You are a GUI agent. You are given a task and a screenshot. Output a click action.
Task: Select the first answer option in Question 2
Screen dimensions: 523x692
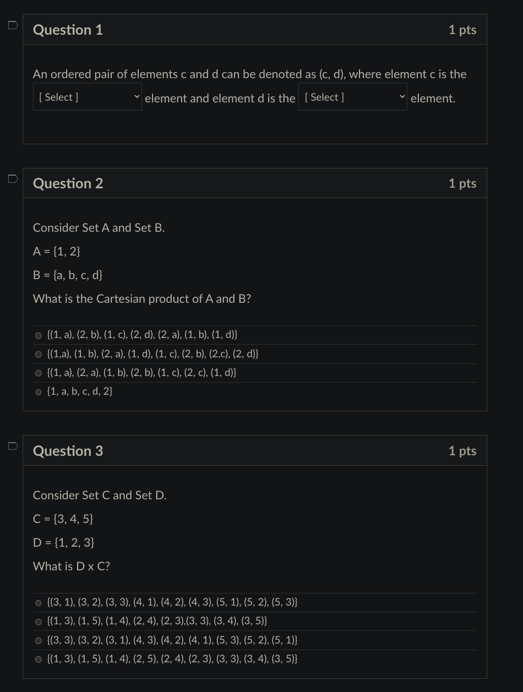pos(39,335)
